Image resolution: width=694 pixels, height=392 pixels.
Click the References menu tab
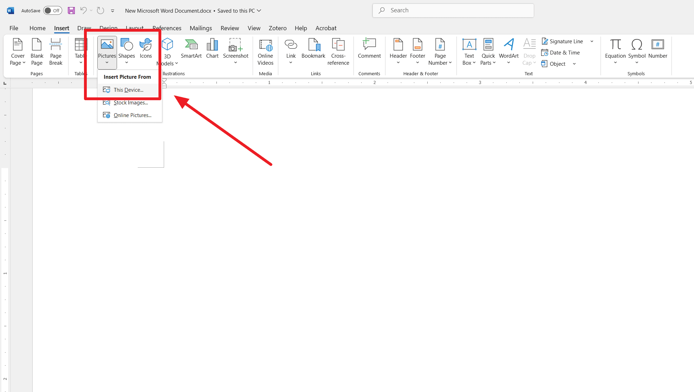point(166,28)
